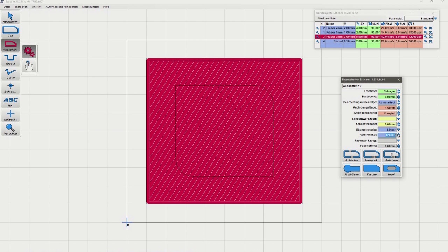Click the Ausschnitt 10 name field
The image size is (448, 252).
pyautogui.click(x=371, y=86)
